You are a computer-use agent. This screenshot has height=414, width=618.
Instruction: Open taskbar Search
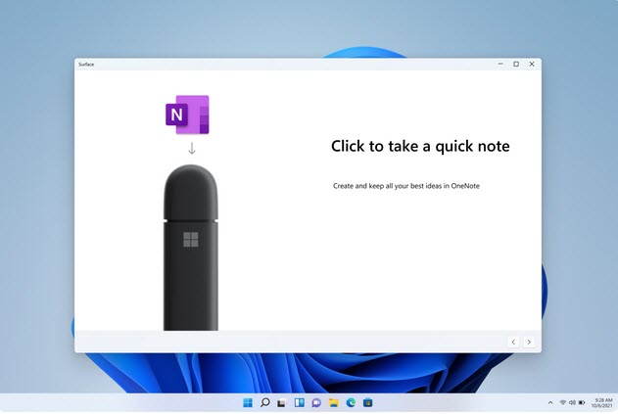pos(265,402)
